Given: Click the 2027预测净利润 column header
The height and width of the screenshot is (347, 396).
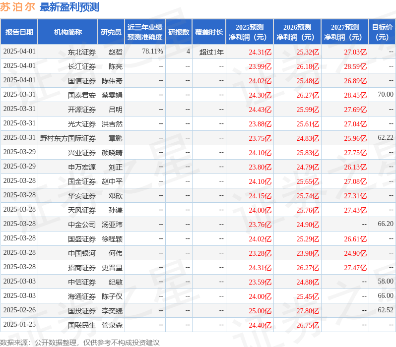Looking at the screenshot, I should coord(345,32).
